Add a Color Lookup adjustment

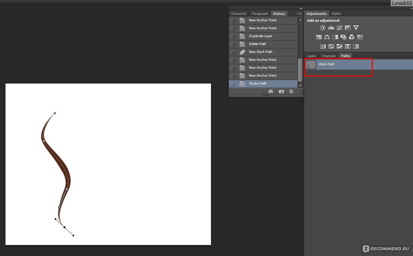click(x=360, y=37)
